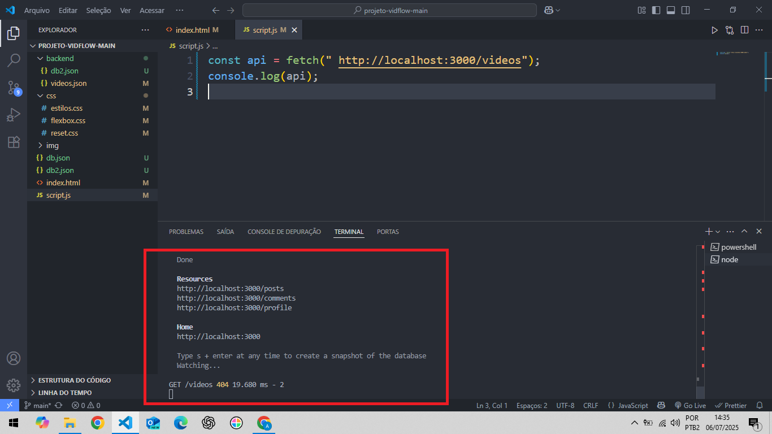The width and height of the screenshot is (772, 434).
Task: Open the errors and warnings counter
Action: pos(86,405)
